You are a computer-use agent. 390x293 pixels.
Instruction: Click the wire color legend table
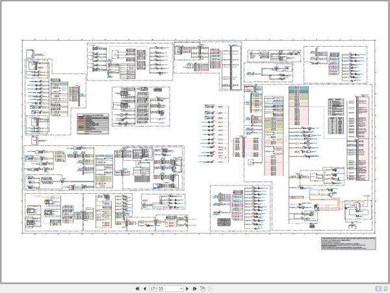[93, 124]
